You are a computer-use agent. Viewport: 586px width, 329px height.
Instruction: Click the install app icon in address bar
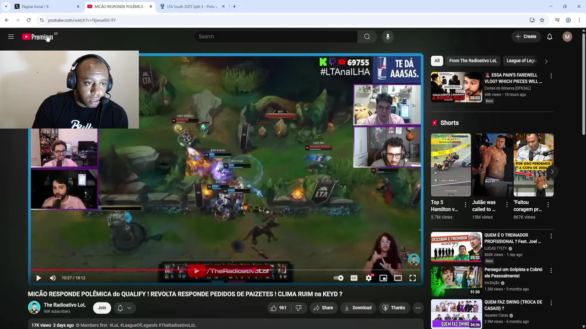532,20
